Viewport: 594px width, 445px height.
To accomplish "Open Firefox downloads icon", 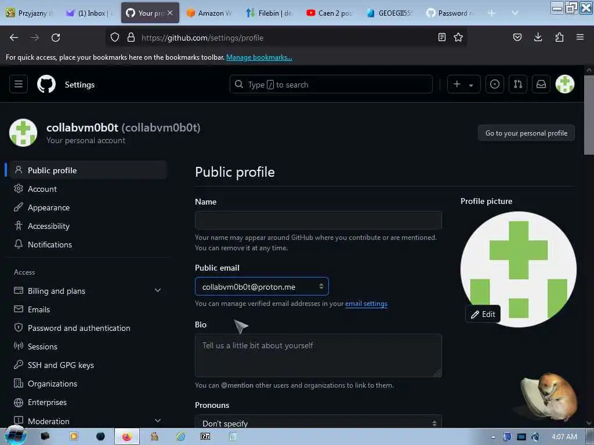I will point(538,37).
